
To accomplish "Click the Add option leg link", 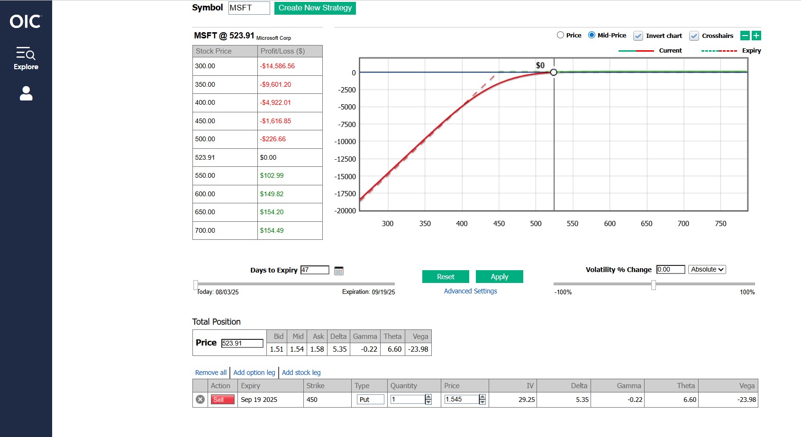I will [x=254, y=373].
